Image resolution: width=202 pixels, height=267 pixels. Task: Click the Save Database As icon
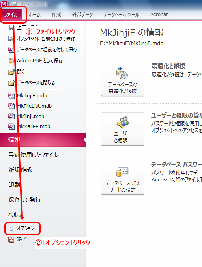[x=11, y=50]
